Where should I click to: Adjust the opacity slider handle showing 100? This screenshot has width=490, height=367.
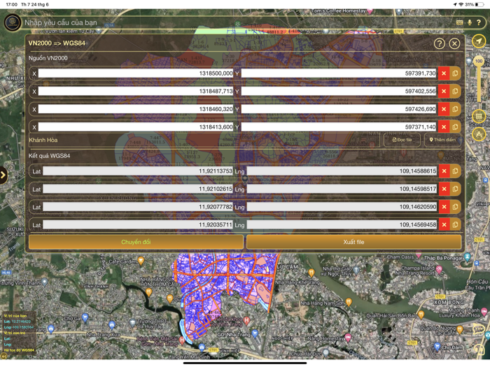tap(479, 62)
